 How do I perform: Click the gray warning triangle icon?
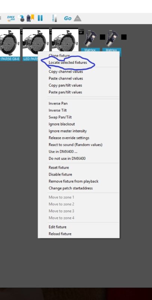[x=78, y=18]
